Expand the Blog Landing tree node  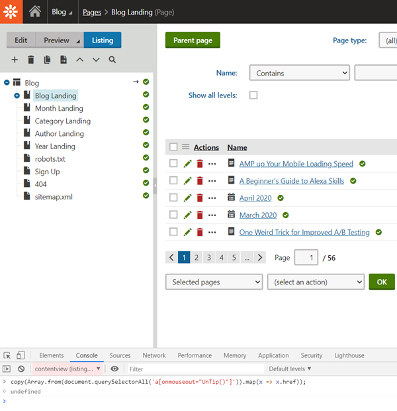pyautogui.click(x=17, y=95)
